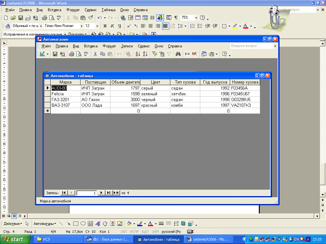The height and width of the screenshot is (244, 326).
Task: Click Save icon in Word toolbar
Action: click(21, 18)
